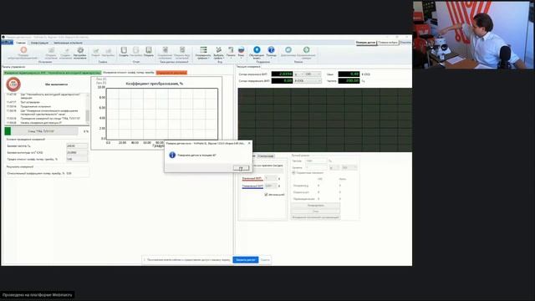The height and width of the screenshot is (301, 535).
Task: Click the transverse coefficient limit field showing 5.00
Action: point(77,159)
